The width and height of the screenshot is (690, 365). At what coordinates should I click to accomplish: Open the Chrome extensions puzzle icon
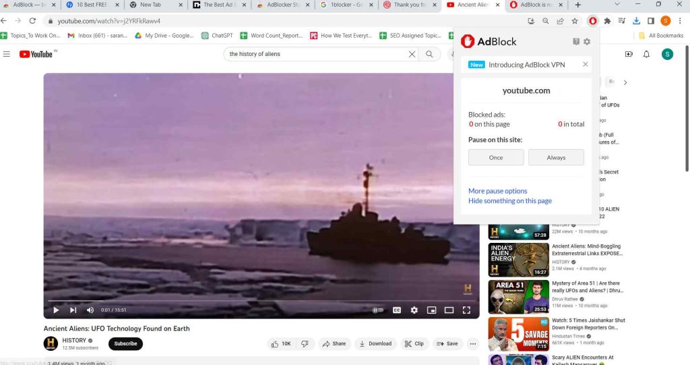607,21
